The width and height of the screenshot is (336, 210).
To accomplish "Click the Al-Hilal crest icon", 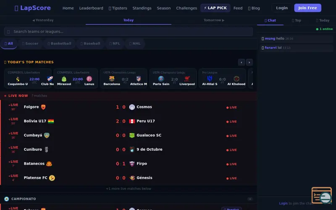I will [x=210, y=79].
